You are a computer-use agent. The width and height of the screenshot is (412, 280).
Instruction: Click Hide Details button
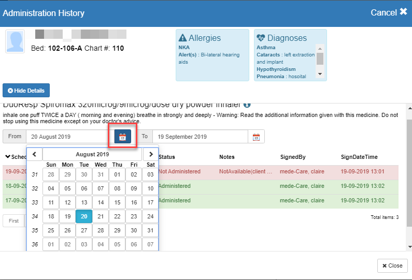(x=26, y=91)
